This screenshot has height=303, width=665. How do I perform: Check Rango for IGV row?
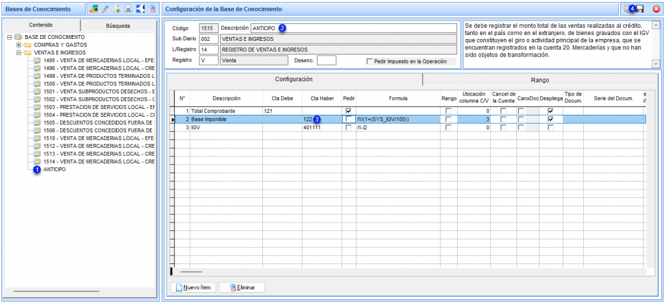(449, 127)
